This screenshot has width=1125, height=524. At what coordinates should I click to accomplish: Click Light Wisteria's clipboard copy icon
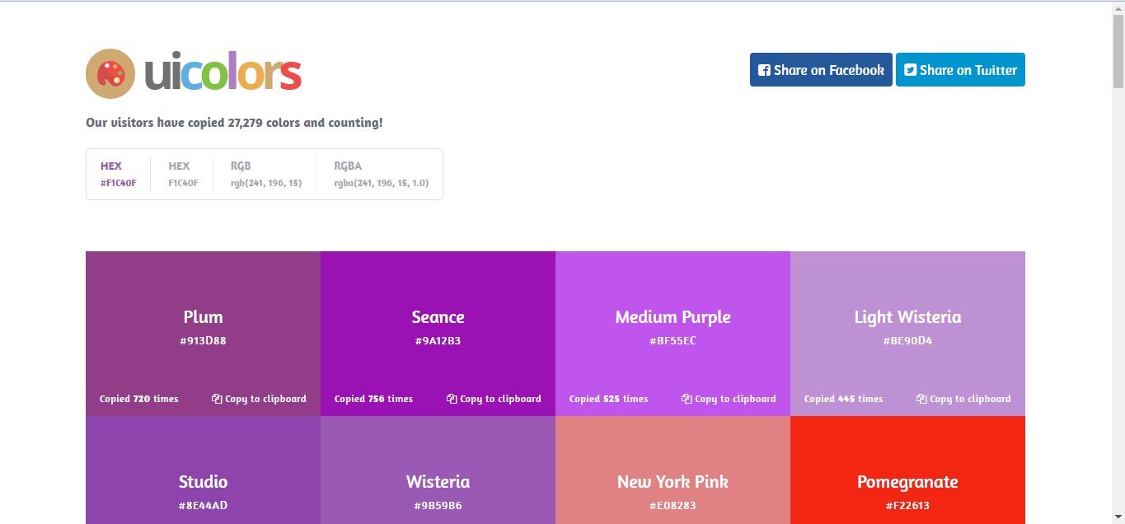pos(921,399)
